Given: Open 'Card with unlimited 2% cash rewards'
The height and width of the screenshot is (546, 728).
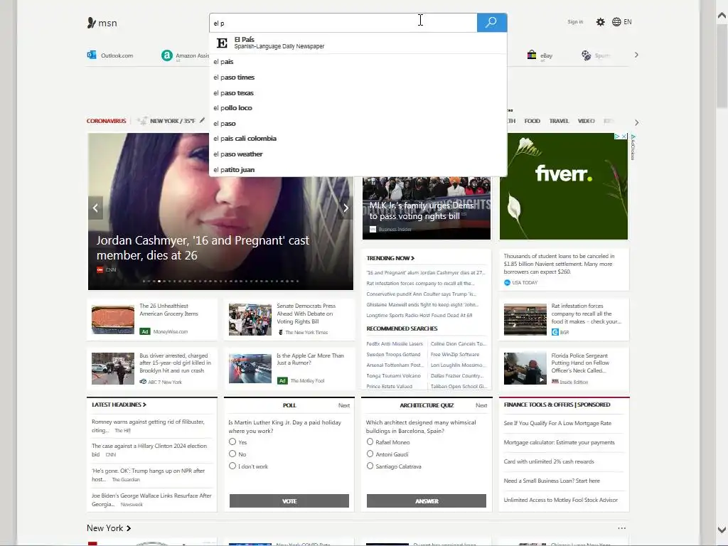Looking at the screenshot, I should 549,461.
